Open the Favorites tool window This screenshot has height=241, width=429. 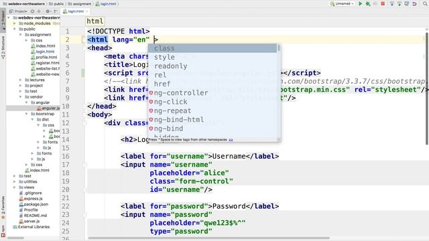(3, 208)
